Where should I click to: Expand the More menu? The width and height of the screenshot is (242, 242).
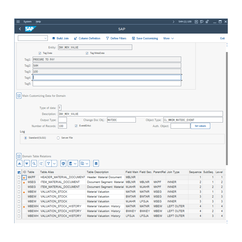click(x=168, y=38)
